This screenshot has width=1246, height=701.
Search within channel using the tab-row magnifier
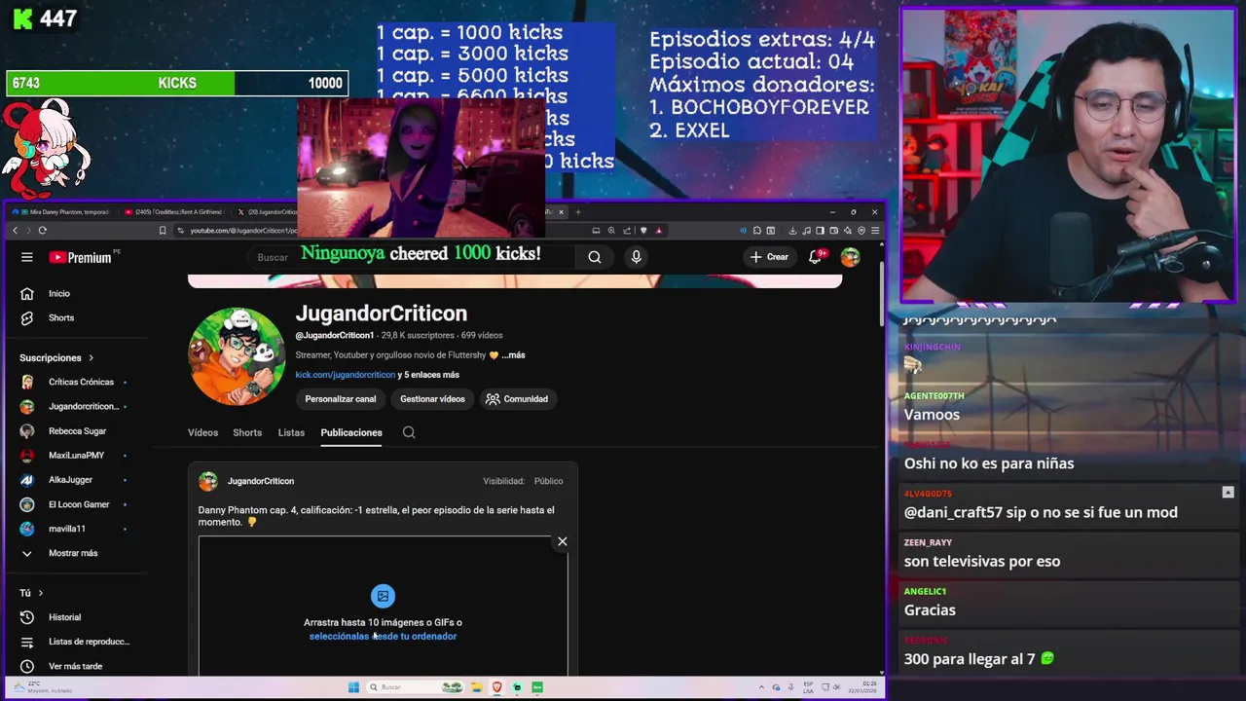pyautogui.click(x=409, y=432)
